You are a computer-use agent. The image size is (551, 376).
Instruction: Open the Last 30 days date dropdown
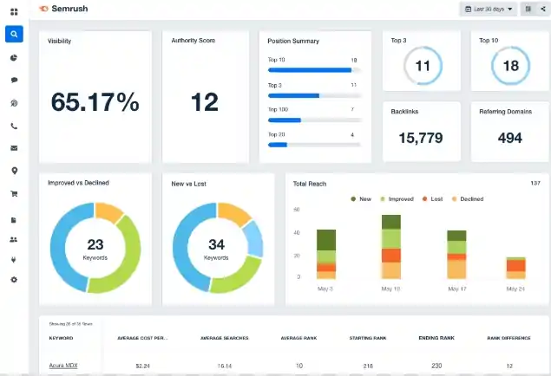(x=489, y=10)
